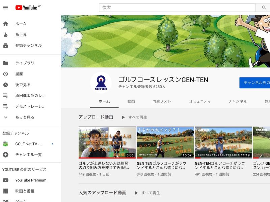Click the ライブラリ folder icon
Image resolution: width=270 pixels, height=202 pixels.
(5, 63)
